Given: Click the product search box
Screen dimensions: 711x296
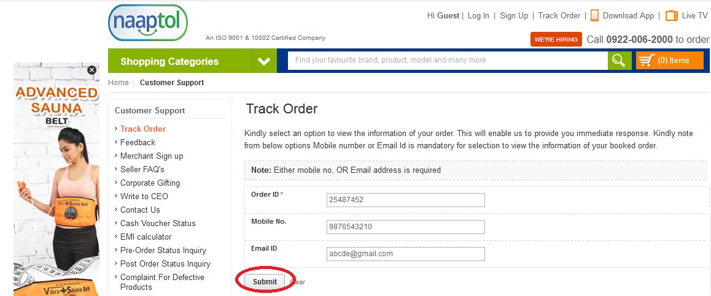Looking at the screenshot, I should coord(447,61).
